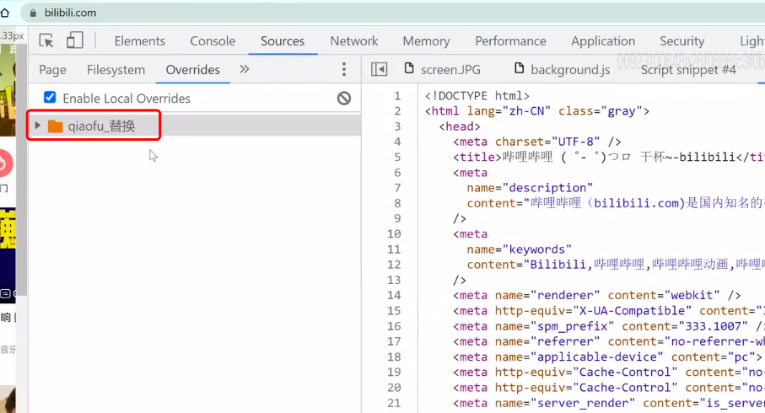Click the clear overrides configuration icon
Viewport: 765px width, 413px height.
[x=344, y=99]
